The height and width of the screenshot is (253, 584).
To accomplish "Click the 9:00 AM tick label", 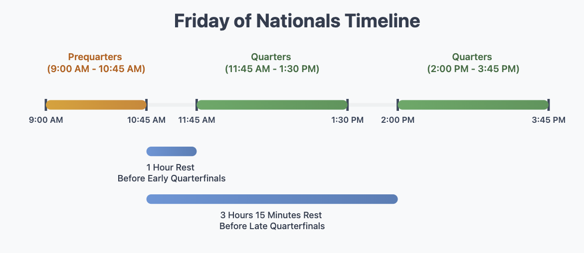I will [46, 120].
